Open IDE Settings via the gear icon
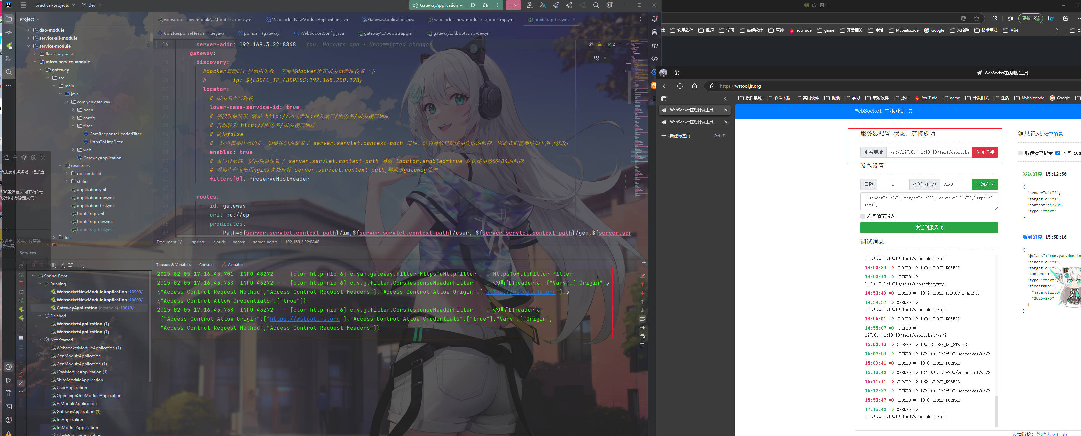 coord(609,5)
